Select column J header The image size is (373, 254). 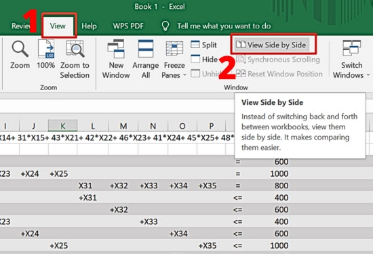tap(34, 125)
